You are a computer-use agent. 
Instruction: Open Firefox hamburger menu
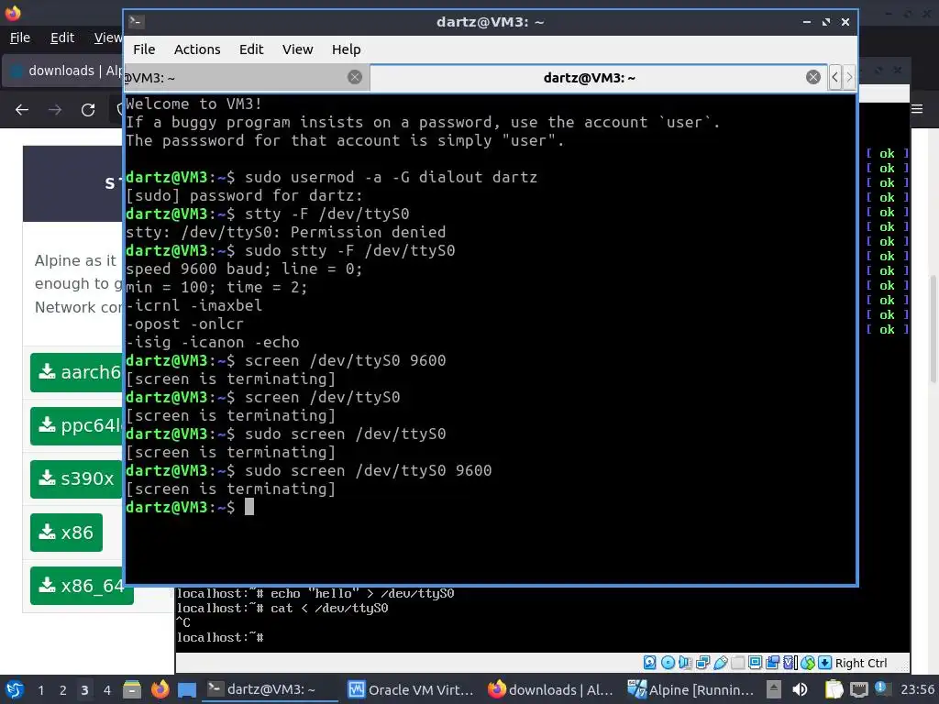point(917,109)
